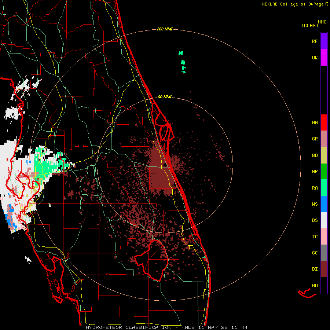
Task: Click the GC legend label
Action: 315,253
